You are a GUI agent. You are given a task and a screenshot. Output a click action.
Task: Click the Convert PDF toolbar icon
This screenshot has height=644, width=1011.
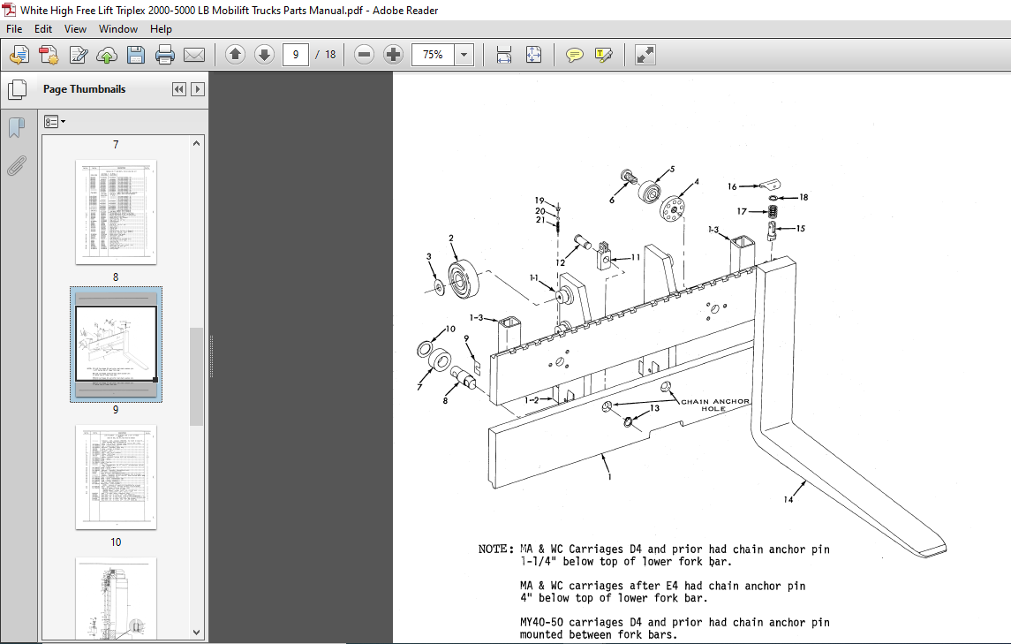49,55
